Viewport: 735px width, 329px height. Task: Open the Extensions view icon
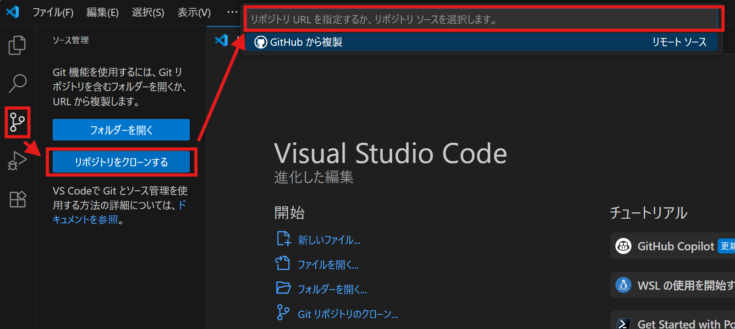[18, 199]
